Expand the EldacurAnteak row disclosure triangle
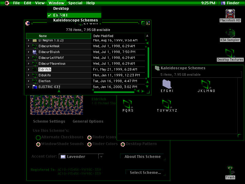The image size is (245, 184). click(28, 46)
